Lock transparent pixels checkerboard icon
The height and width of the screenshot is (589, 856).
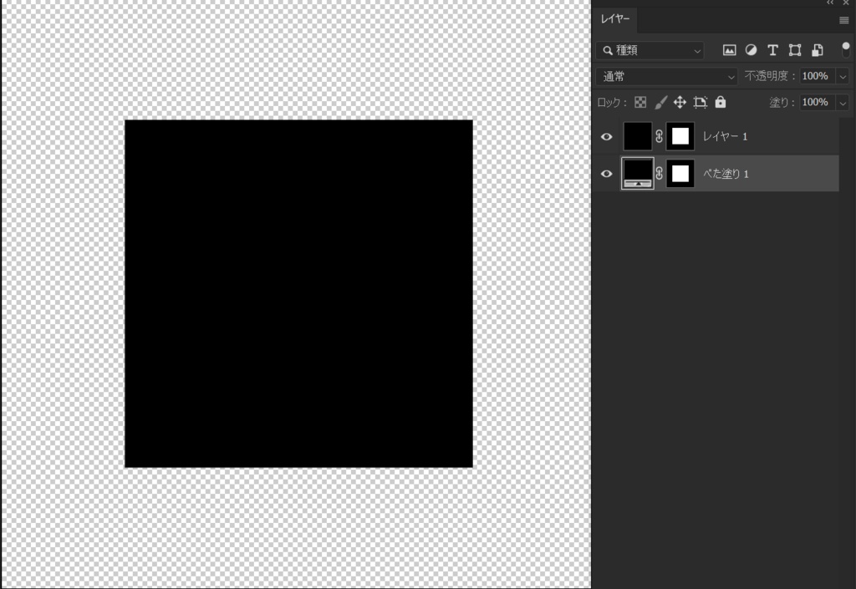[640, 102]
